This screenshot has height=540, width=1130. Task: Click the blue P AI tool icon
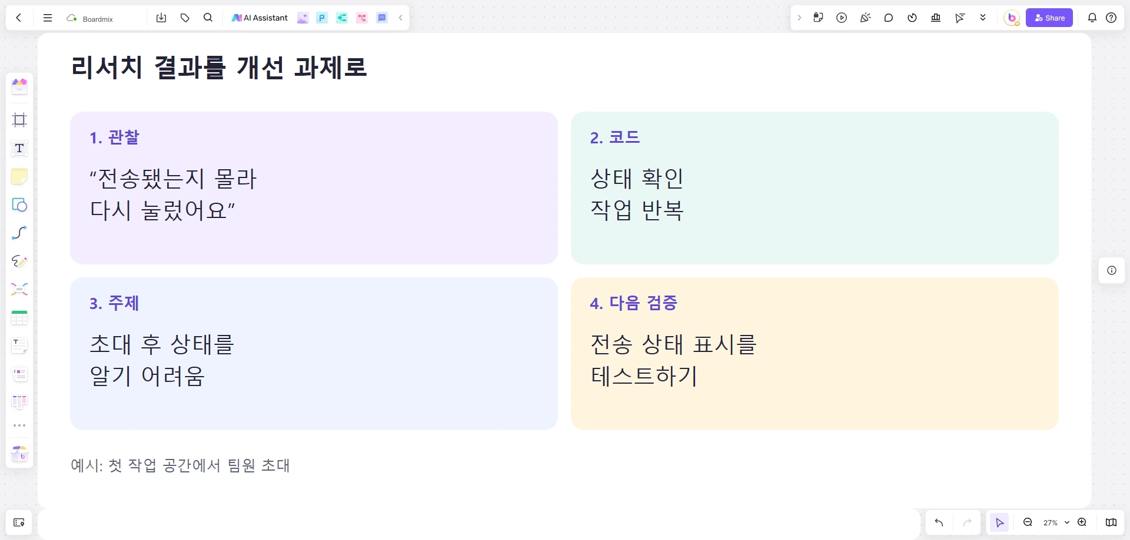point(322,18)
